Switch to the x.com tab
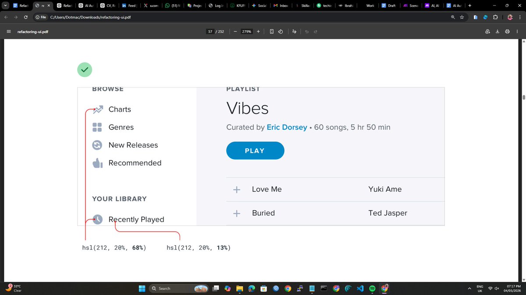 pos(151,6)
